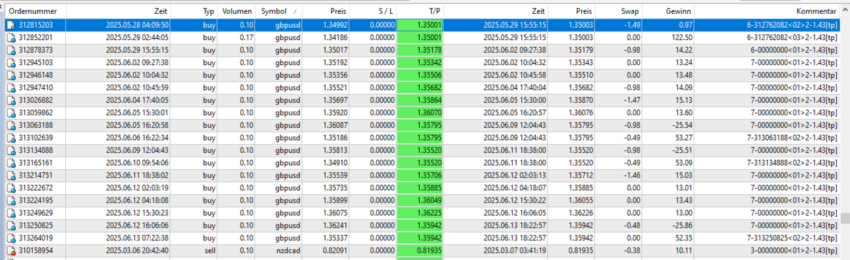Image resolution: width=850 pixels, height=260 pixels.
Task: Click comment 3-00000000<01>2-1.43[tp]
Action: [794, 250]
